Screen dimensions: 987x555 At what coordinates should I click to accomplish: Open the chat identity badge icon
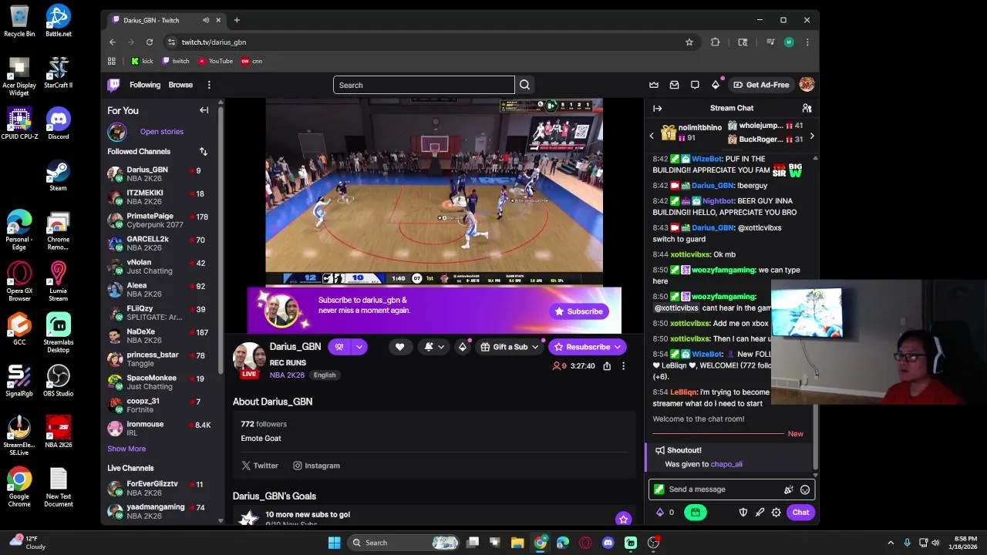[x=659, y=489]
